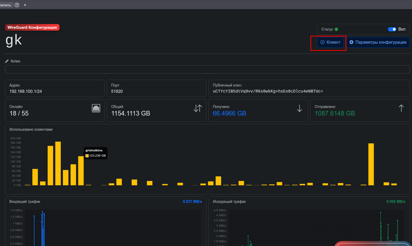This screenshot has width=412, height=246.
Task: Click the gear icon in Параметры конфигурации
Action: coord(351,42)
